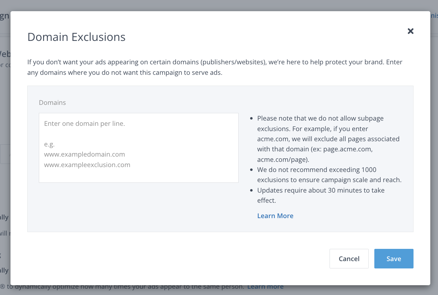
Task: Click the Domains field label
Action: 52,102
